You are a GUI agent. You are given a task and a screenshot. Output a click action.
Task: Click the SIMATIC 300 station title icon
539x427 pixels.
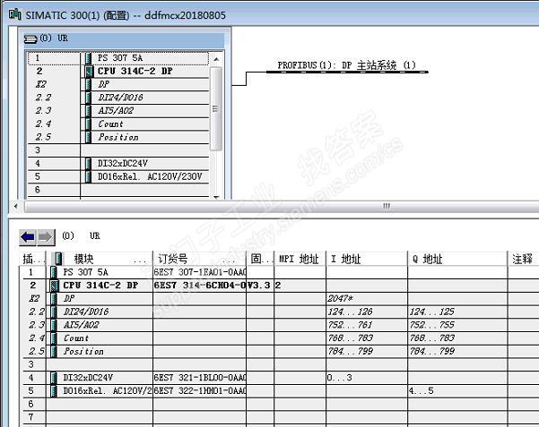(14, 14)
